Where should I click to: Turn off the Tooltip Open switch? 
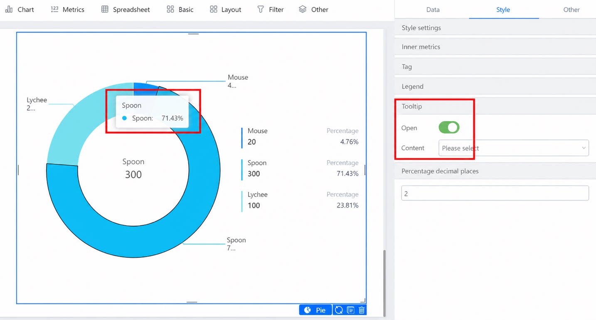[449, 127]
